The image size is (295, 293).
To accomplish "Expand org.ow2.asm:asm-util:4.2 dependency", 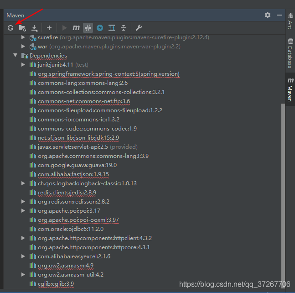I will 23,275.
